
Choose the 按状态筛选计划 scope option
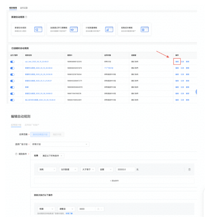40,134
